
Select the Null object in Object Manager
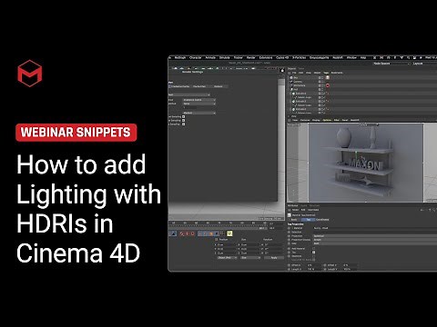pyautogui.click(x=296, y=90)
